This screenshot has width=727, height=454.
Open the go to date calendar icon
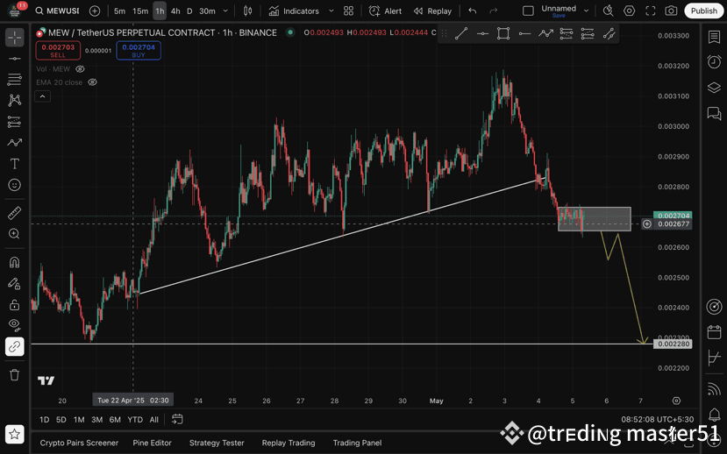click(177, 420)
